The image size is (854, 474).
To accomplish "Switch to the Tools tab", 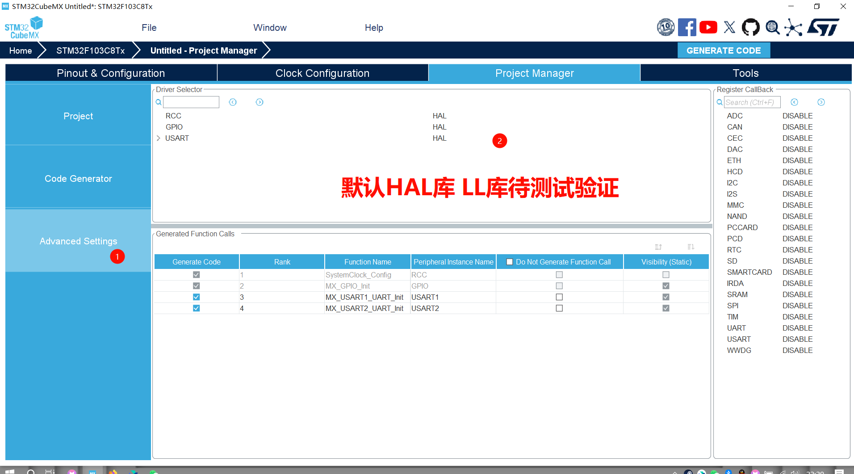I will [x=746, y=73].
